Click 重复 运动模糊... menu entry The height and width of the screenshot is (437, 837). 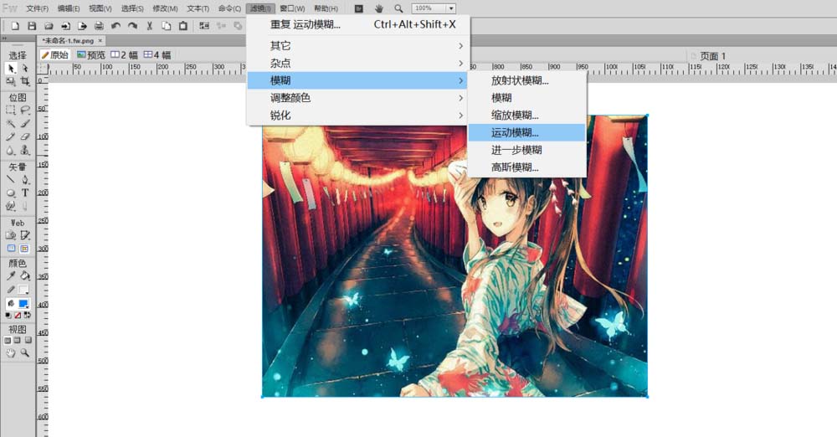[x=358, y=24]
